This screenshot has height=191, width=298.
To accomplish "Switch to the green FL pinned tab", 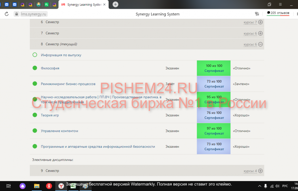I will [47, 5].
